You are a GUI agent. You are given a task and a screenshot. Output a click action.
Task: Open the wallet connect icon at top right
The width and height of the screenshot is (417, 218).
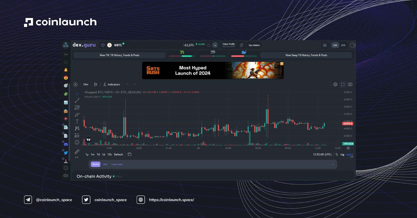353,45
